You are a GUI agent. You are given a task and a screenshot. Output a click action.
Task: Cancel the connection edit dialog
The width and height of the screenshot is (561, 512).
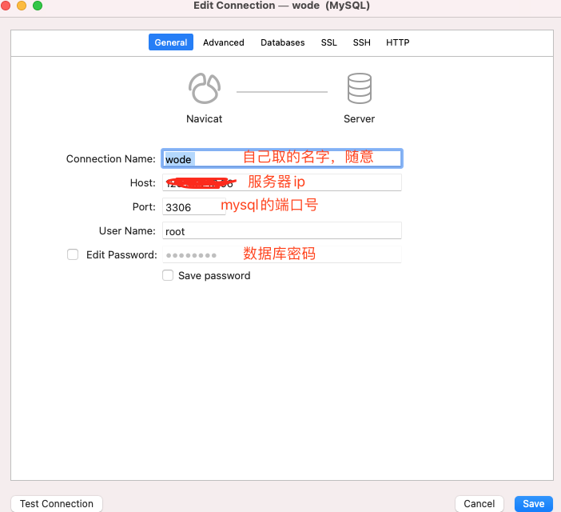tap(479, 503)
